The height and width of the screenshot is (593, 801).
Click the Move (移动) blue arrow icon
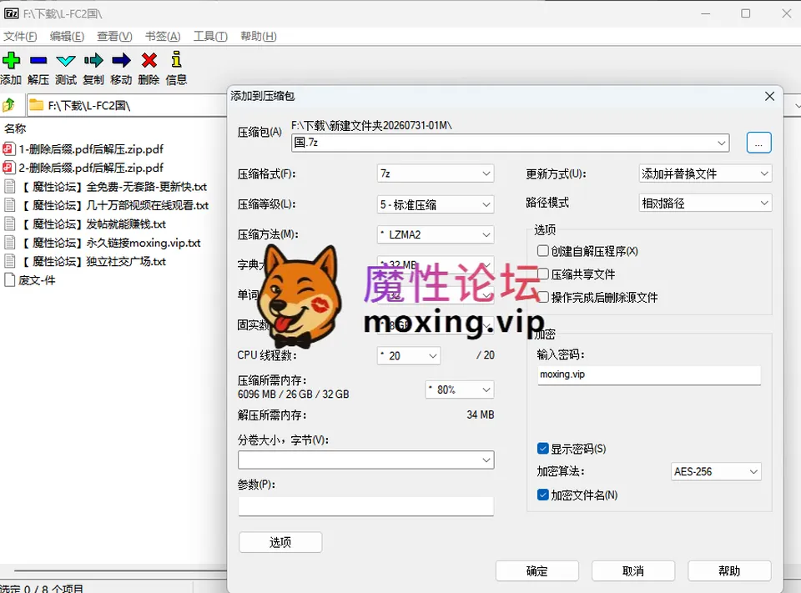[121, 60]
